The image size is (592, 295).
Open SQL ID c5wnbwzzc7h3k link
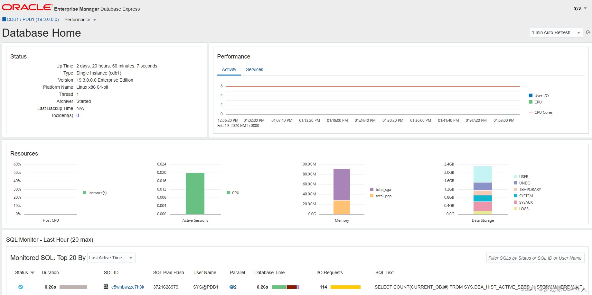pyautogui.click(x=128, y=287)
